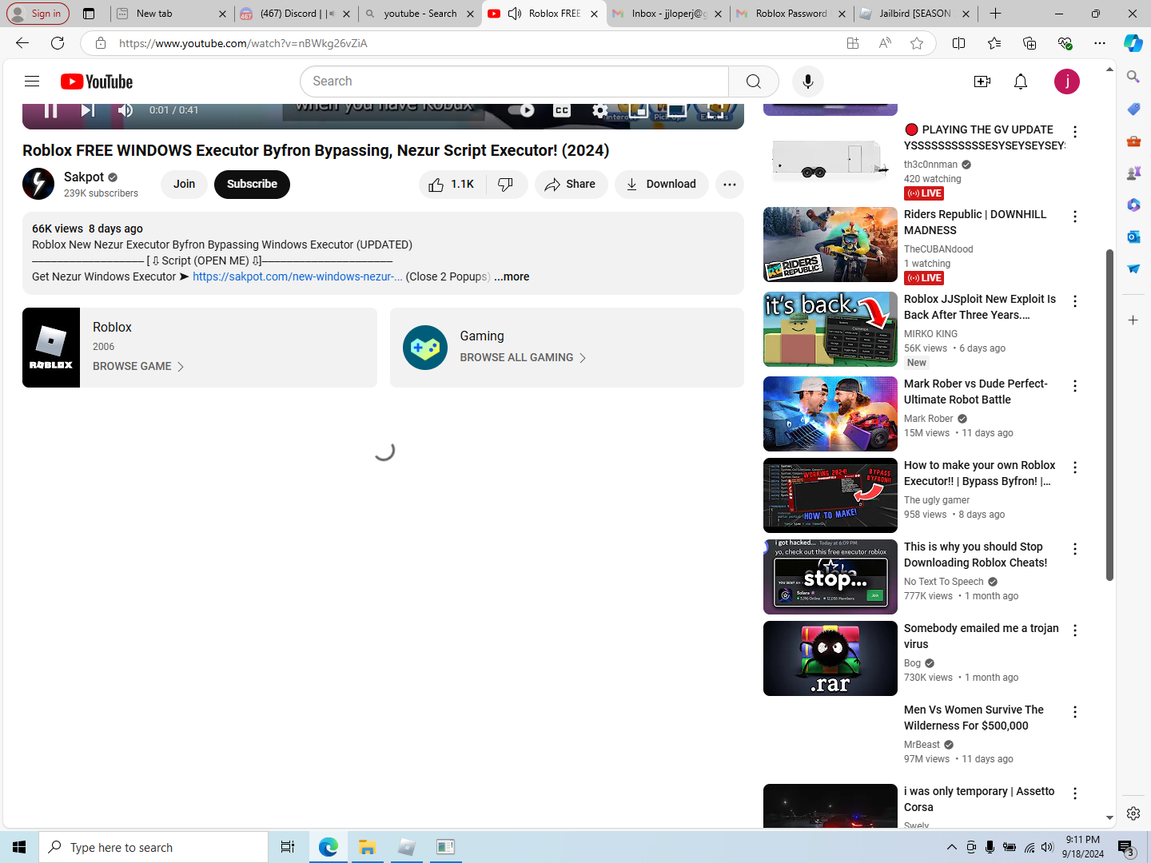Open the YouTube guide hamburger menu
Image resolution: width=1151 pixels, height=863 pixels.
coord(32,82)
